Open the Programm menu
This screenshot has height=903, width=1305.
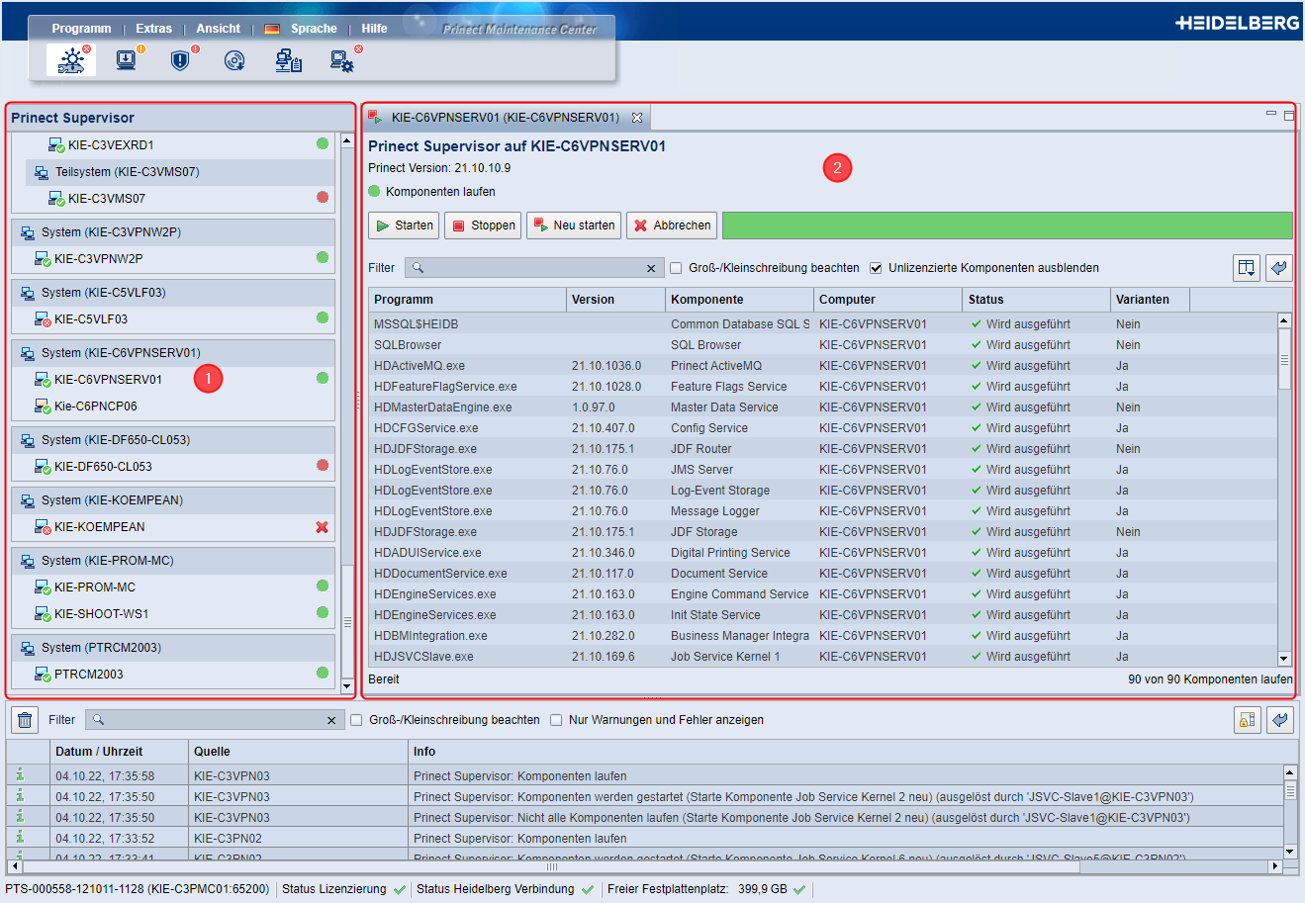tap(81, 29)
